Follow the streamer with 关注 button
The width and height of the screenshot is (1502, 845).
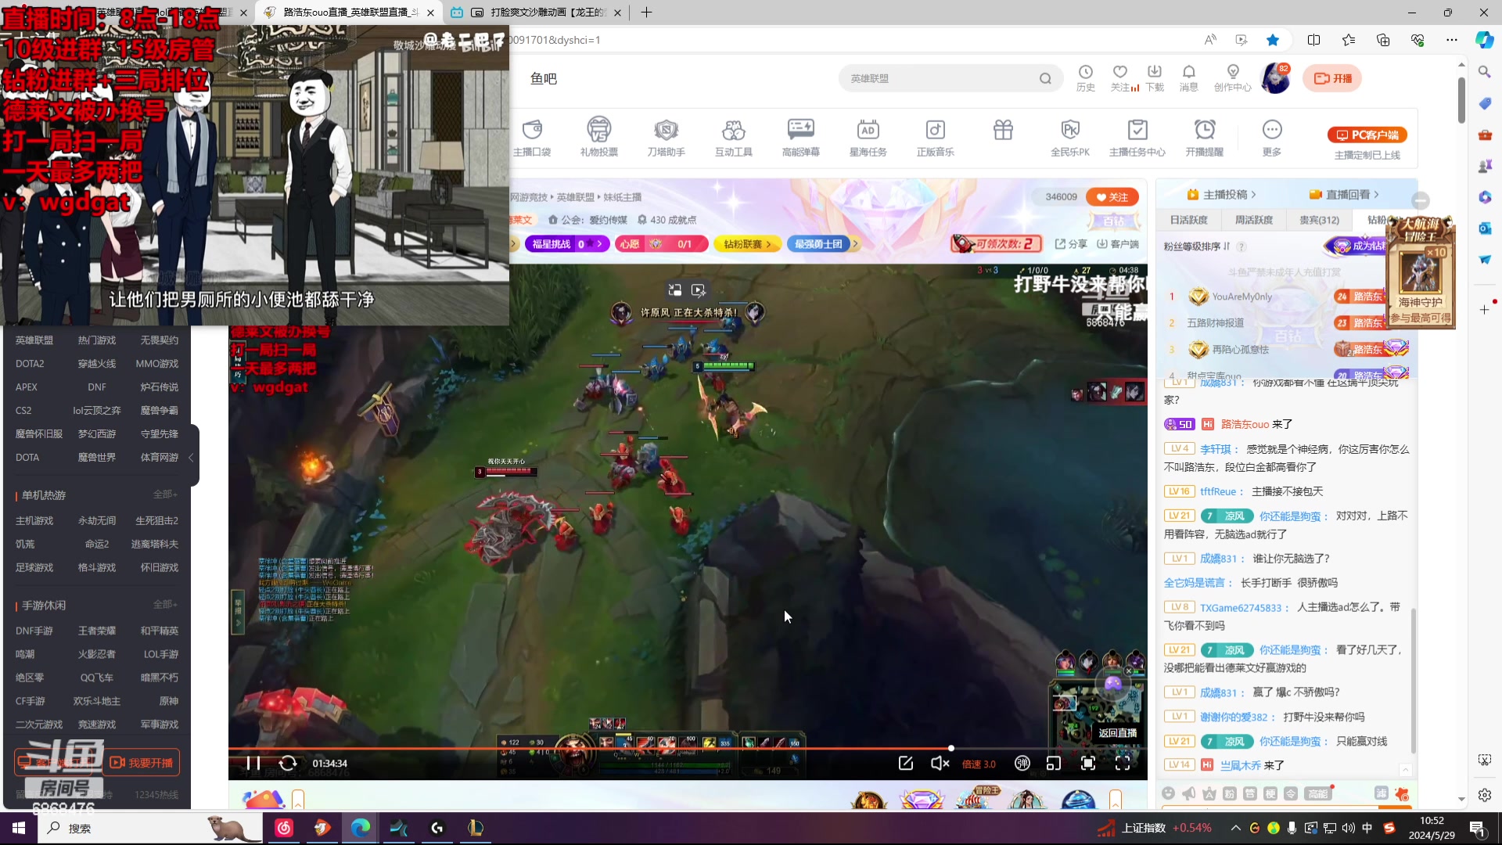1112,197
